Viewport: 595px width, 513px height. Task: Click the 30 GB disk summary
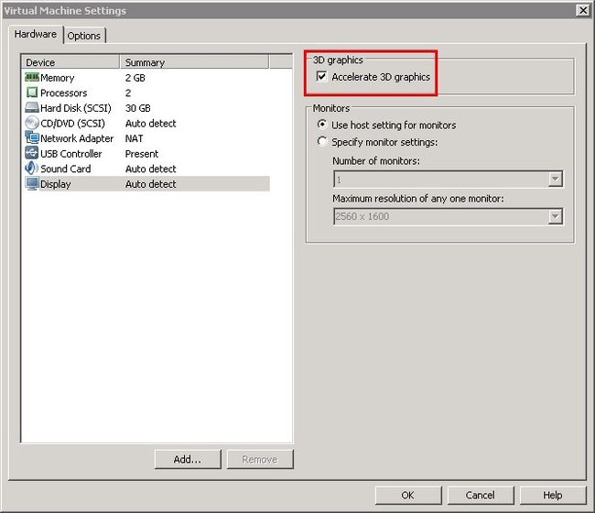138,108
